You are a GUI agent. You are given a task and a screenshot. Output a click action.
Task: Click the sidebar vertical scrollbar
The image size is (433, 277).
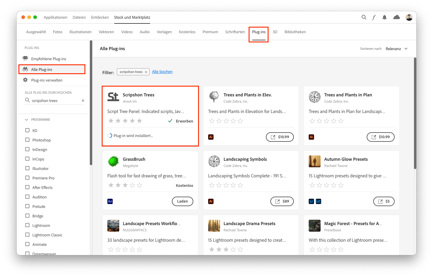coord(91,103)
